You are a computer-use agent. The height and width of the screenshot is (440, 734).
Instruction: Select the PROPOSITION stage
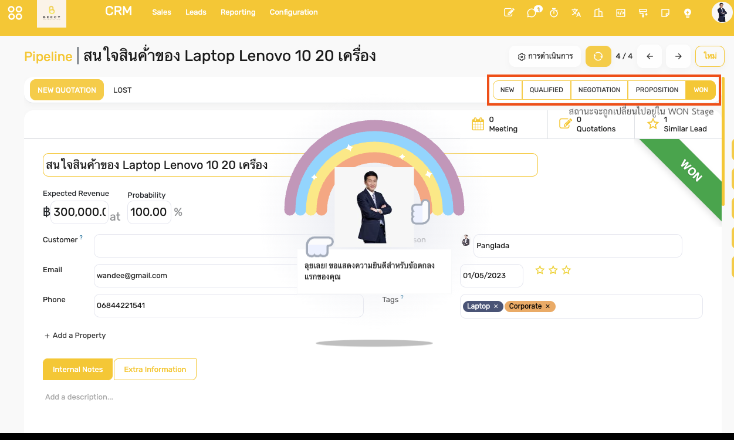pos(657,90)
